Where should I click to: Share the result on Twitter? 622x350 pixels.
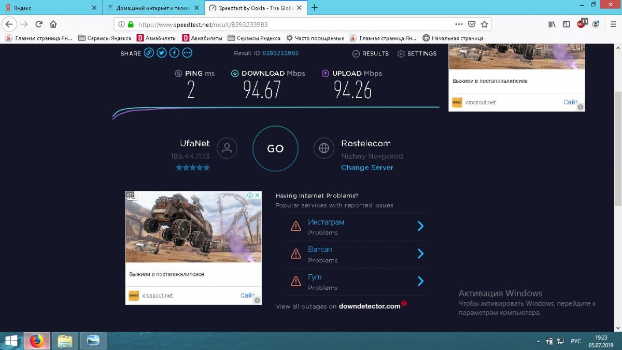pos(162,53)
